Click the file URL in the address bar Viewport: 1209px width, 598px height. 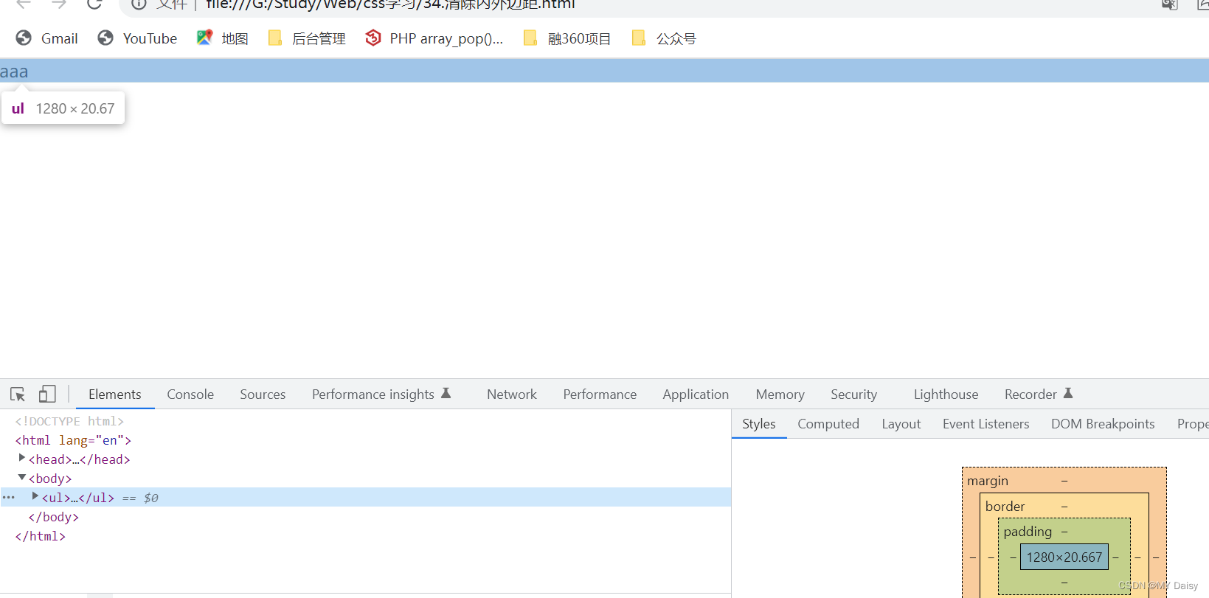tap(390, 4)
